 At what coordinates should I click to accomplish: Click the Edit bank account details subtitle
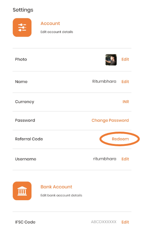point(61,195)
